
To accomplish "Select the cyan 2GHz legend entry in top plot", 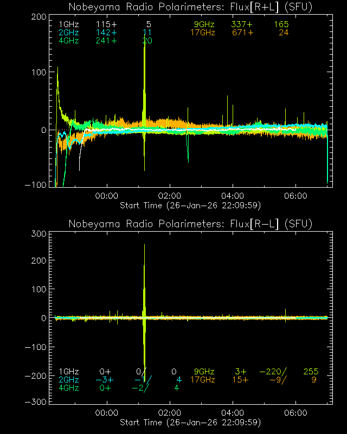I will pyautogui.click(x=68, y=33).
